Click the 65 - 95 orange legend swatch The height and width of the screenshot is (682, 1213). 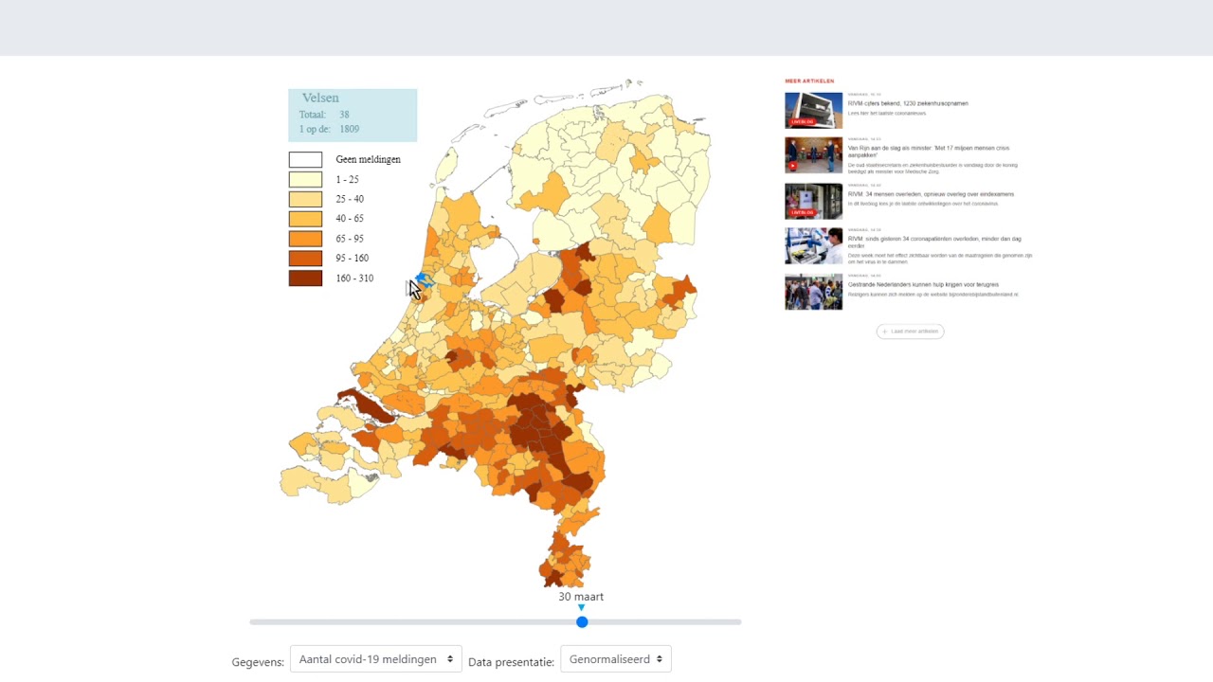click(x=305, y=239)
